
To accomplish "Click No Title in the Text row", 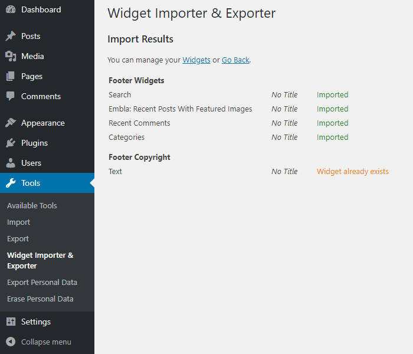I will [x=284, y=172].
